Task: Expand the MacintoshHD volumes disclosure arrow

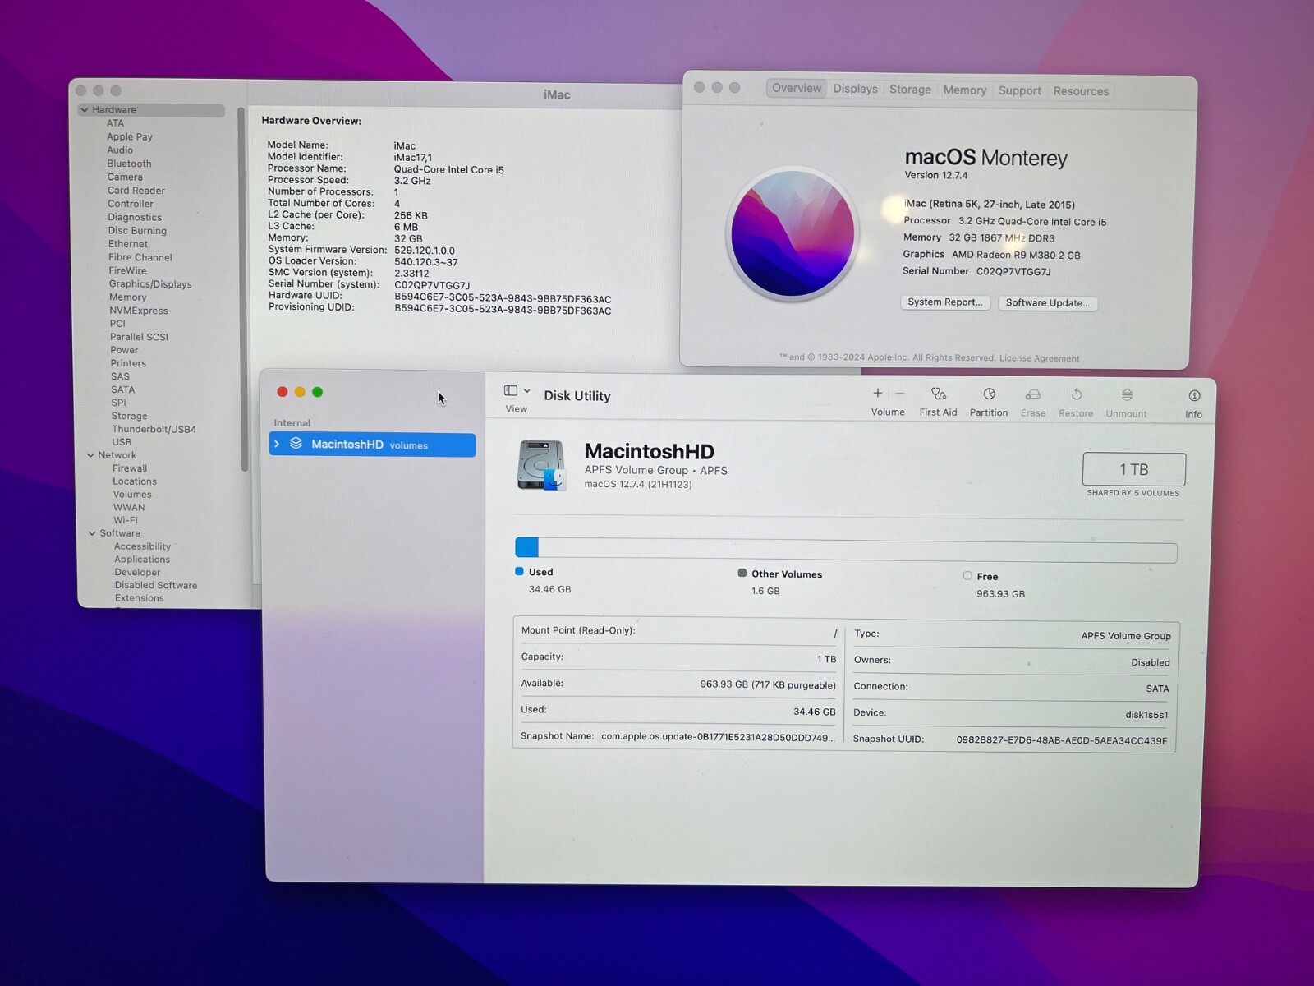Action: point(278,444)
